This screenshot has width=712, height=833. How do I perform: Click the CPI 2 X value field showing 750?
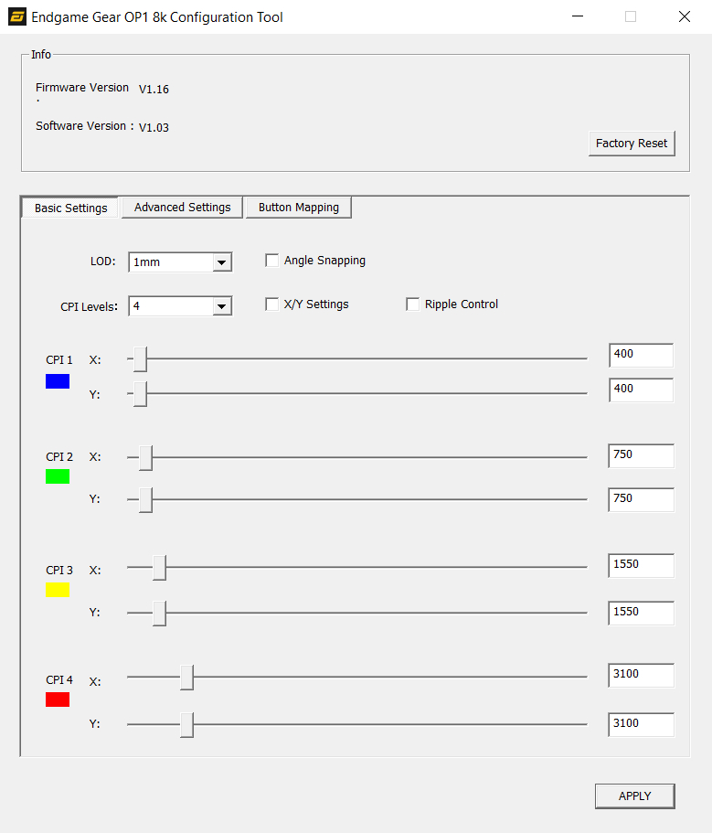641,455
